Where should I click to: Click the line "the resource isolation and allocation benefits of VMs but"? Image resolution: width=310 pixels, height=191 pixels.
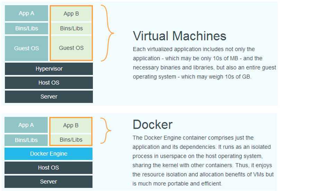point(203,174)
